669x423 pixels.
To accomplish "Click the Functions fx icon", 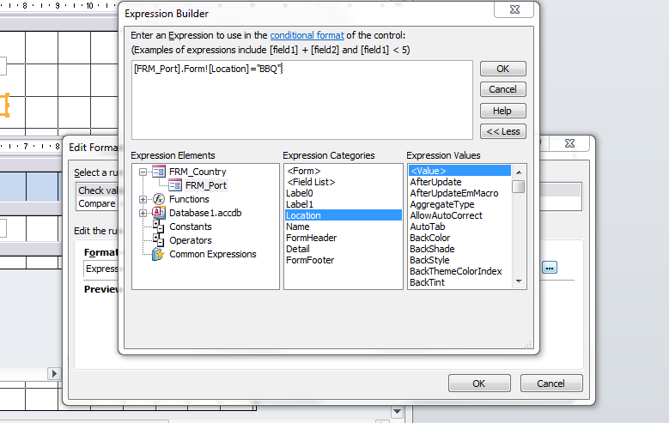I will [x=159, y=199].
